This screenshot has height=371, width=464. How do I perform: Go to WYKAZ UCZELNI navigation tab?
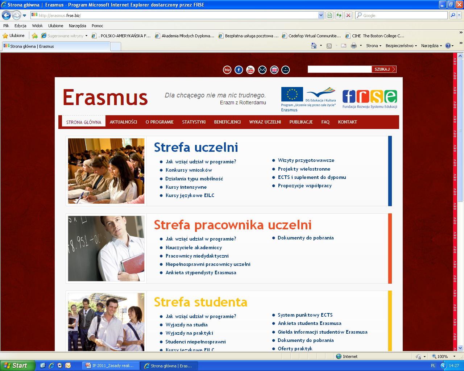point(265,122)
